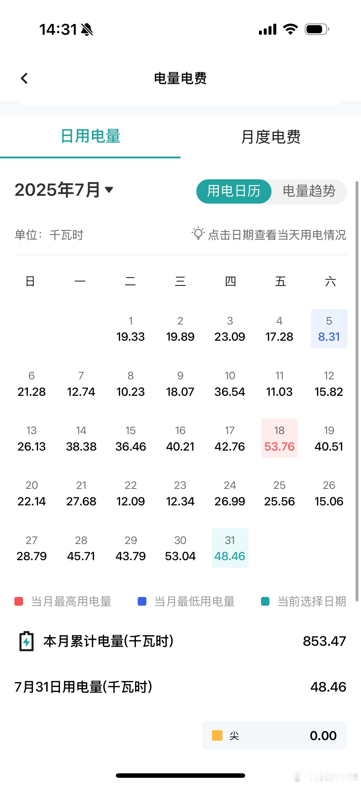Tap the lightbulb tip icon
The image size is (361, 785).
[x=198, y=234]
